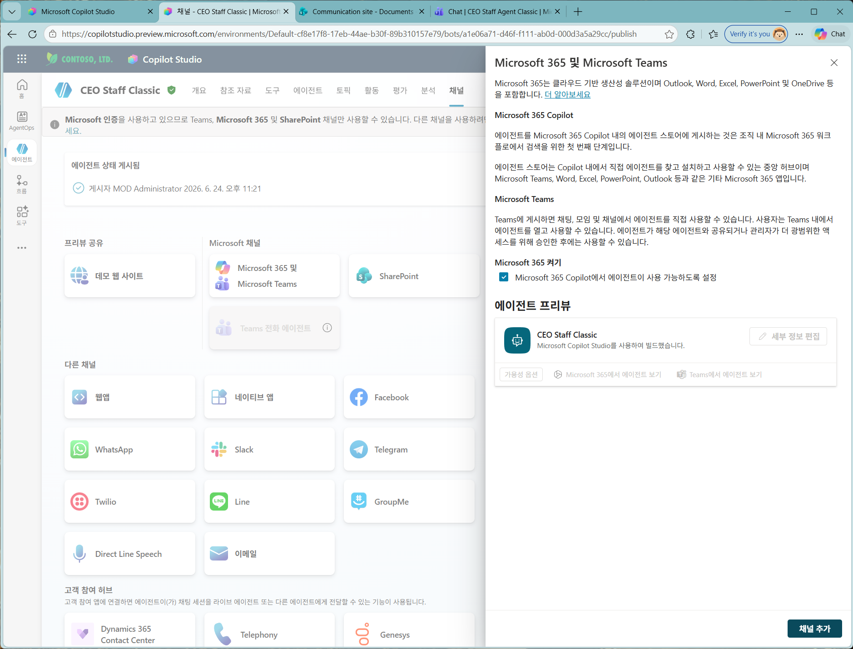Open Dynamics 365 Contact Center hub
Image resolution: width=853 pixels, height=649 pixels.
pyautogui.click(x=130, y=630)
